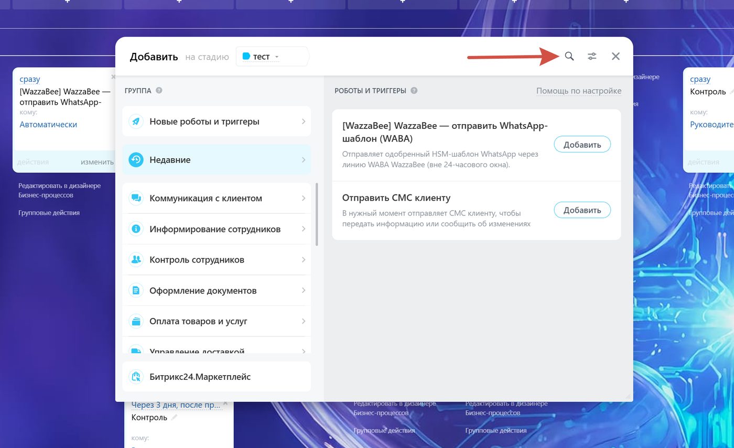Click изменить on the left WazzaBee card

tap(97, 162)
